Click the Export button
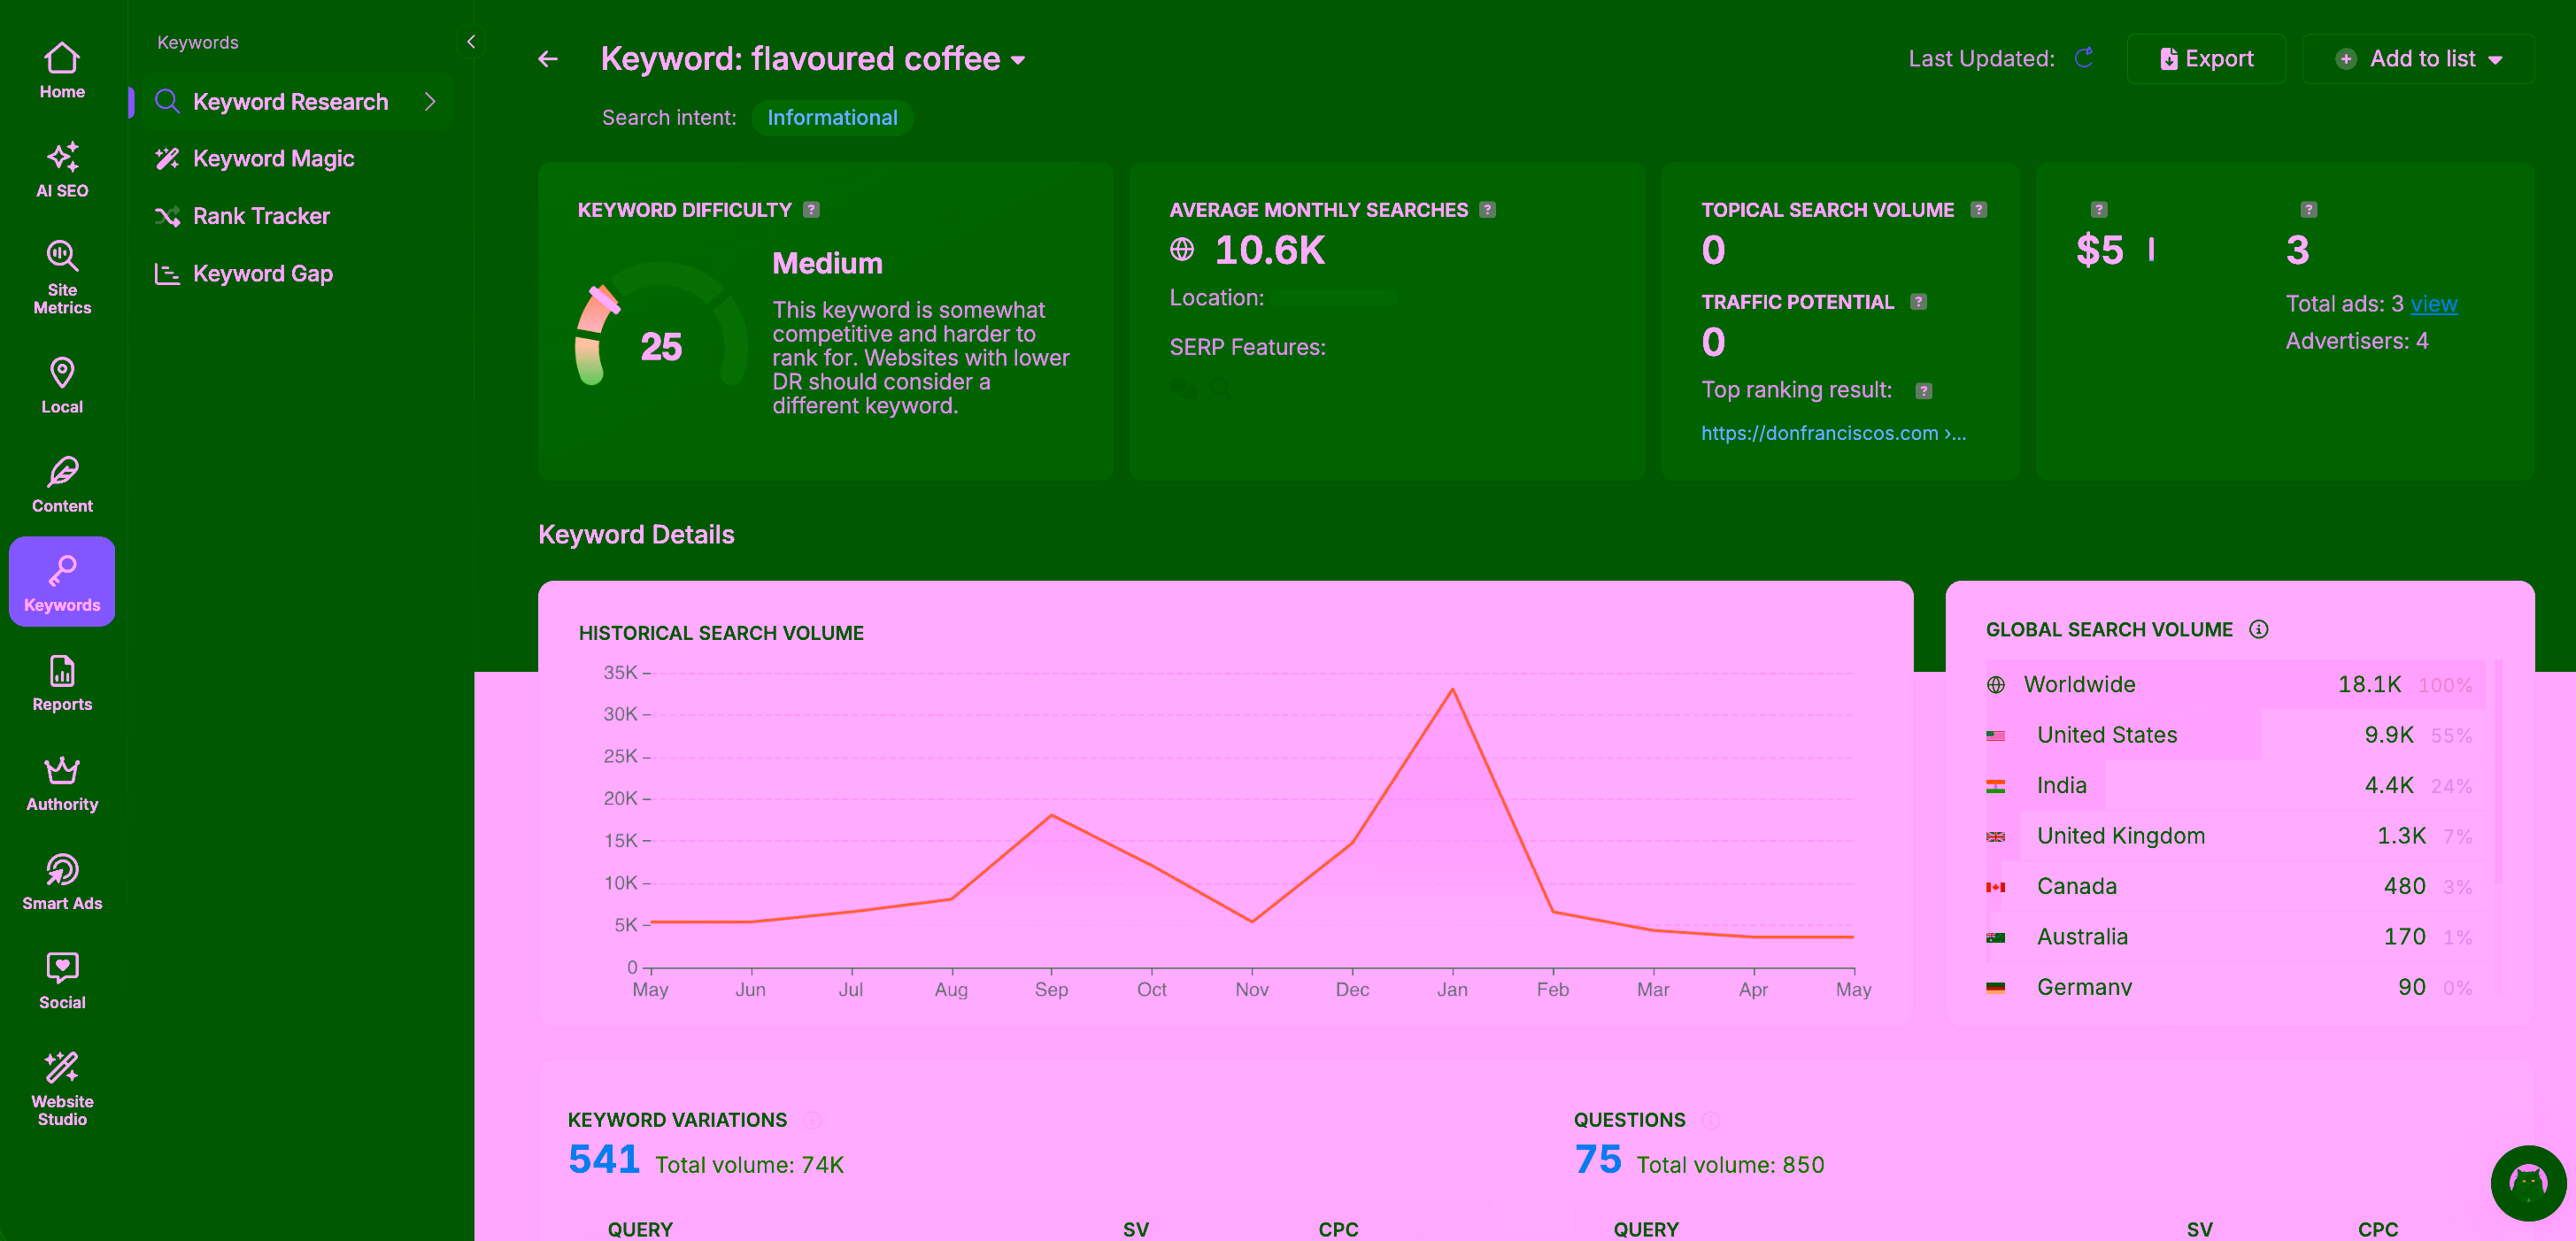 [x=2206, y=59]
